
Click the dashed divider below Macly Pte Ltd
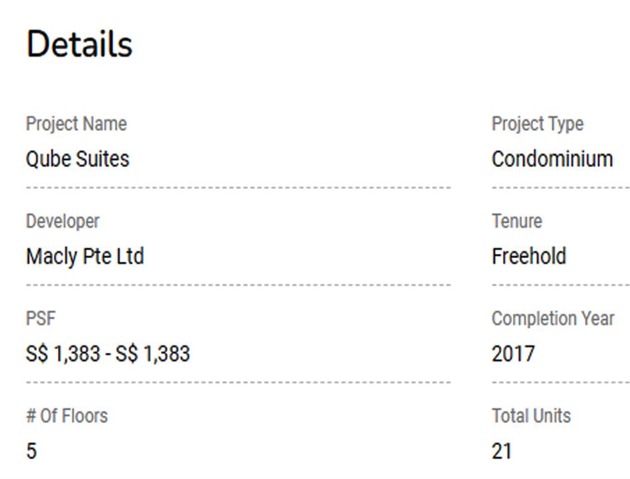pos(238,285)
